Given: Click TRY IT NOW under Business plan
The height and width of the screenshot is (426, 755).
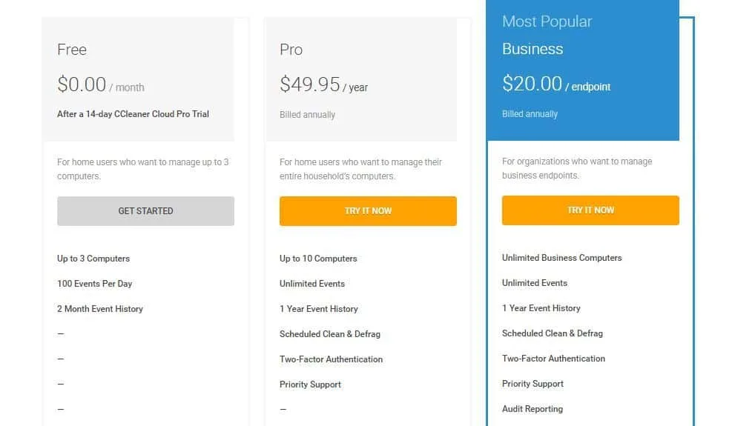Looking at the screenshot, I should pos(590,210).
